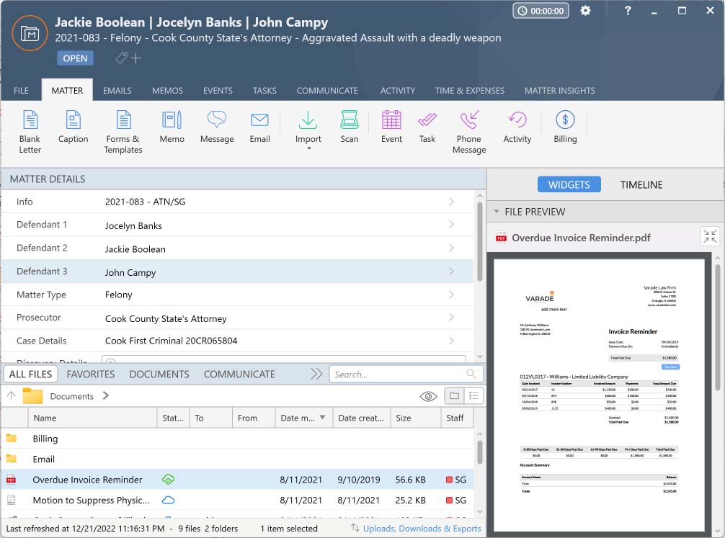
Task: Open the Scan tool
Action: coord(349,128)
